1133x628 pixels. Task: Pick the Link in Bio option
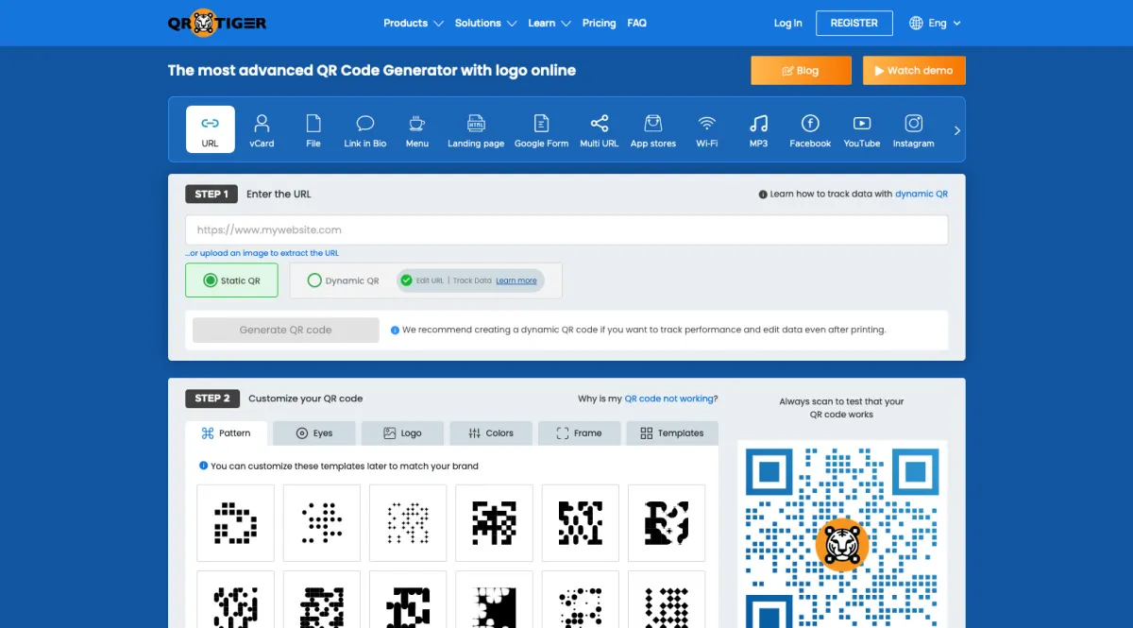click(x=365, y=129)
